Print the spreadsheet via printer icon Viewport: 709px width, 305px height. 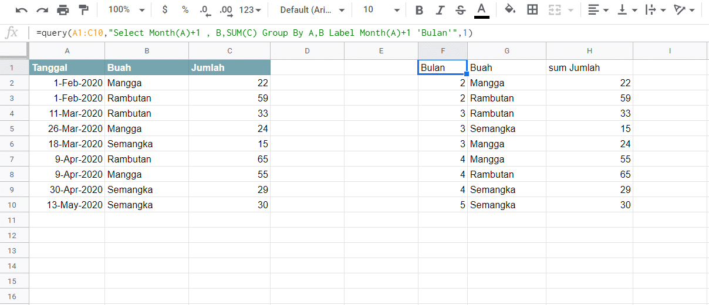tap(63, 10)
